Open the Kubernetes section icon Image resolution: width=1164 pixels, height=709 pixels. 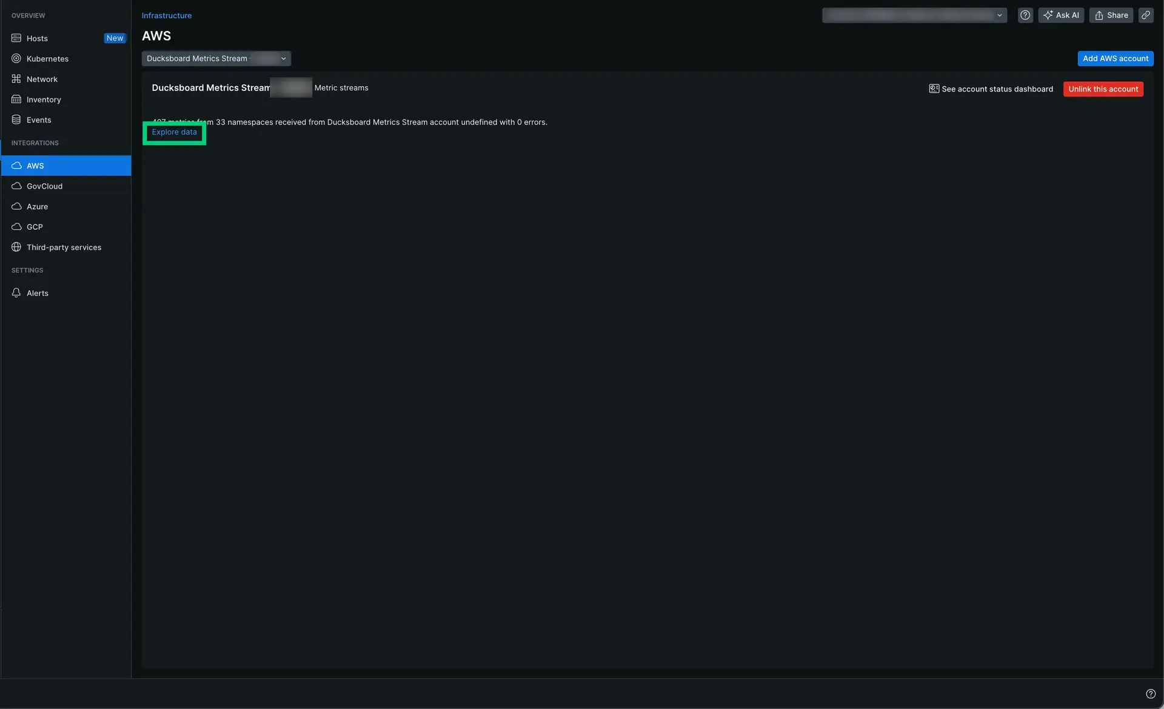[x=16, y=58]
